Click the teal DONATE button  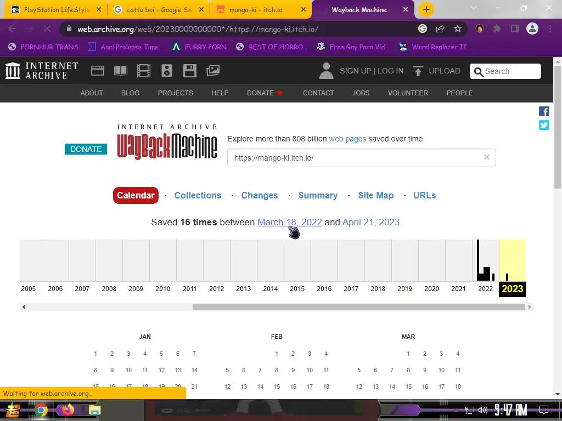click(86, 149)
